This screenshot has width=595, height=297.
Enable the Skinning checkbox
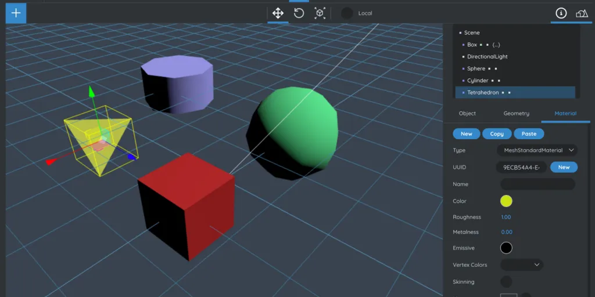[x=507, y=282]
